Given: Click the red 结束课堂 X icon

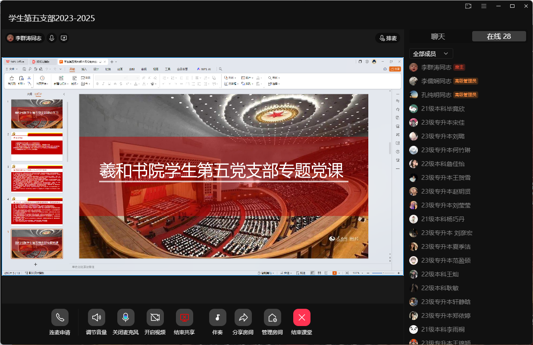Looking at the screenshot, I should [x=301, y=318].
